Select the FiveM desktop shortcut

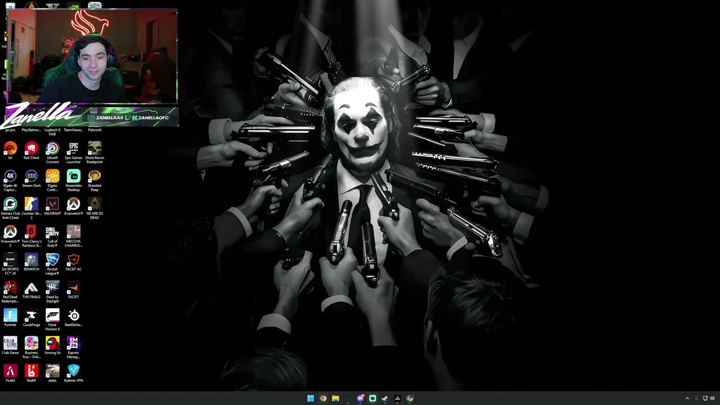pyautogui.click(x=10, y=373)
